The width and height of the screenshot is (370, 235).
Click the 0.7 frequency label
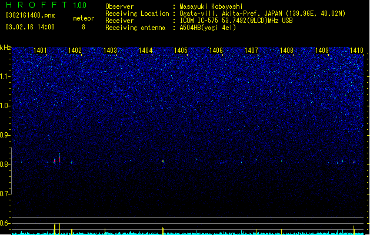5,194
